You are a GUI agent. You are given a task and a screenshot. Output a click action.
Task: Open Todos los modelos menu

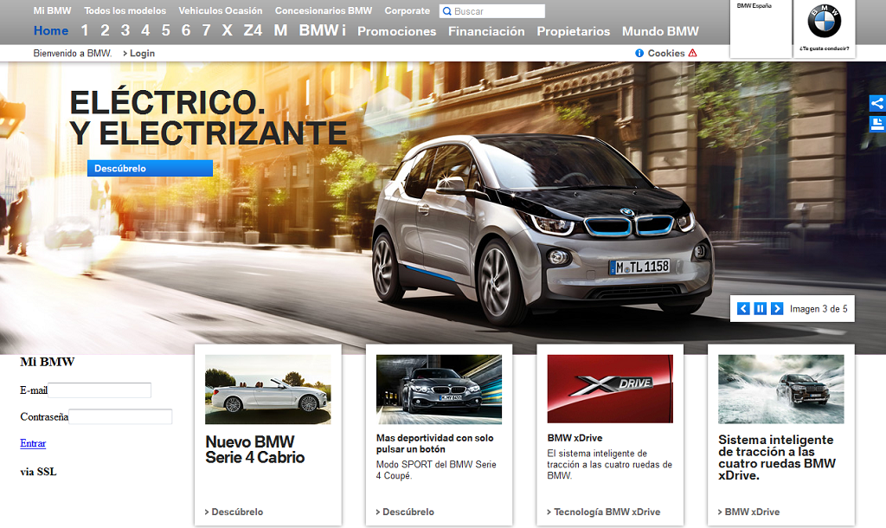(x=125, y=10)
